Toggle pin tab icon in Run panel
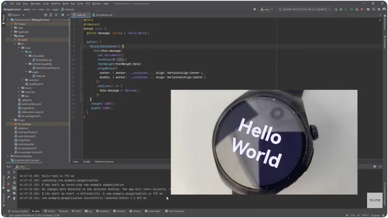 pos(9,198)
